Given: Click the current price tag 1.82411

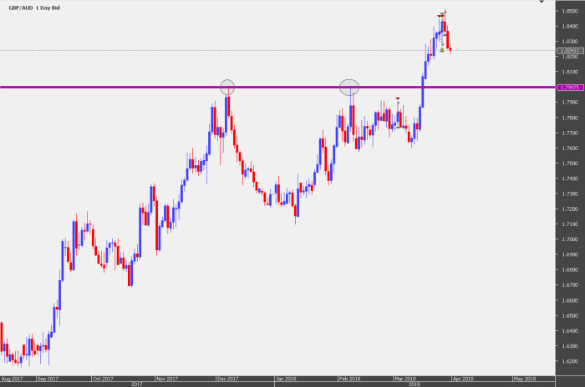Looking at the screenshot, I should 570,51.
